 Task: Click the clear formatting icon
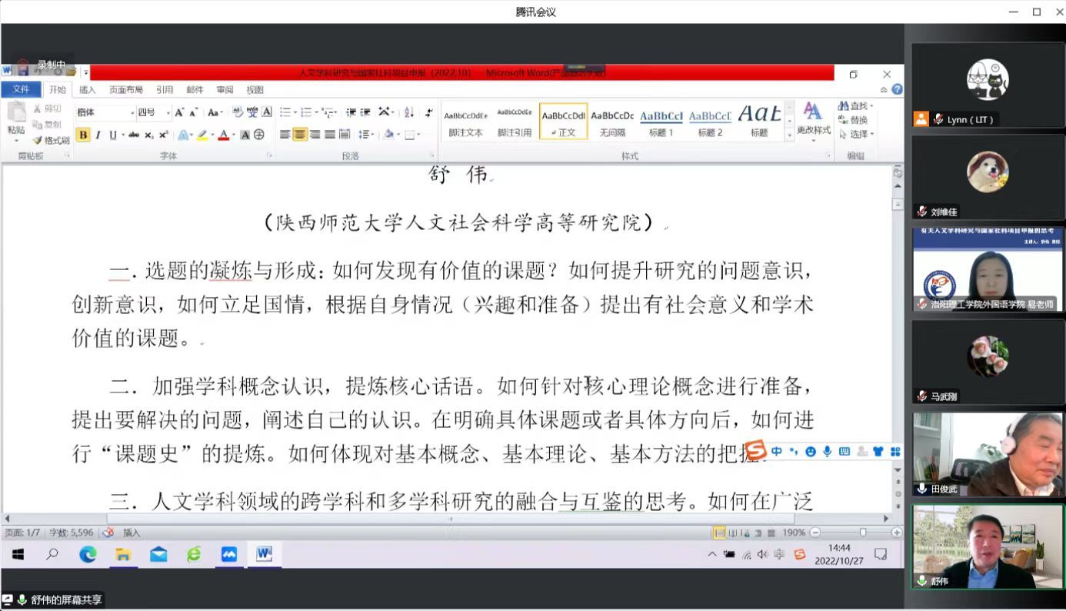tap(238, 112)
